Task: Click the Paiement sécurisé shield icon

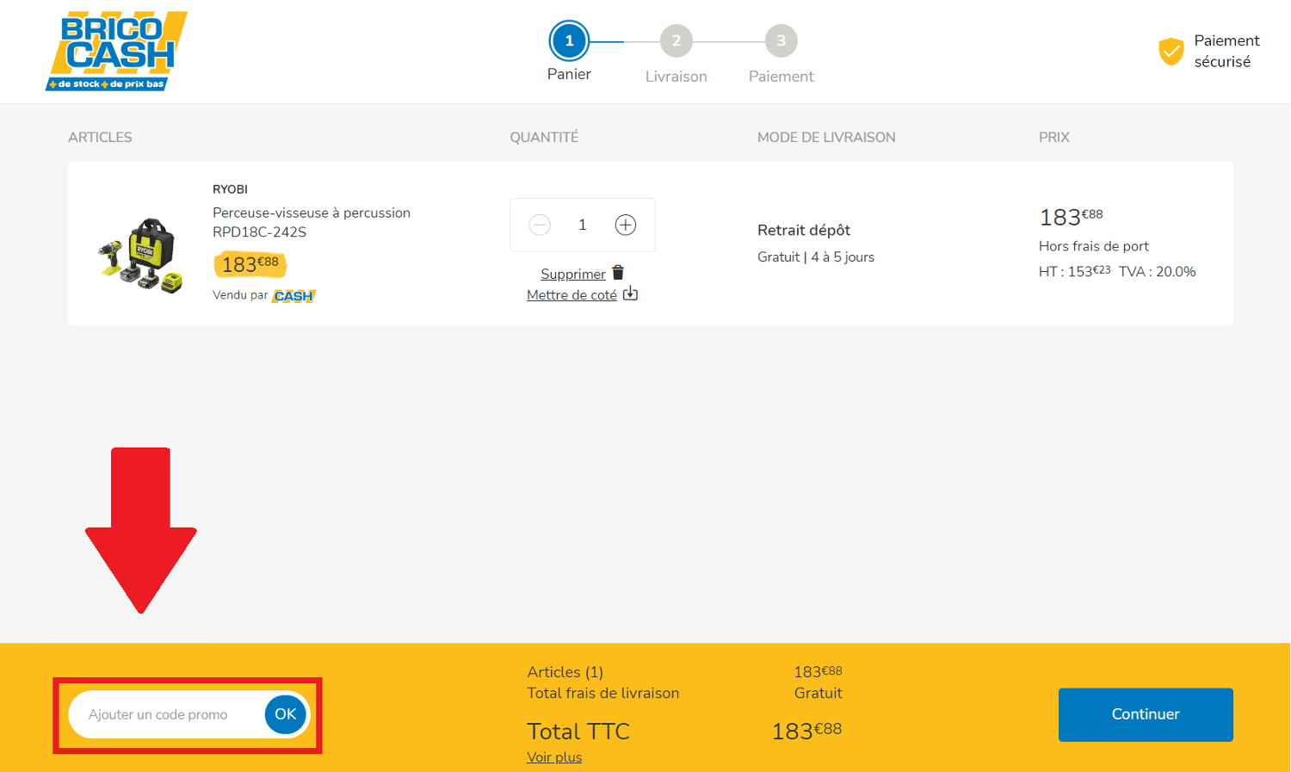Action: [1171, 52]
